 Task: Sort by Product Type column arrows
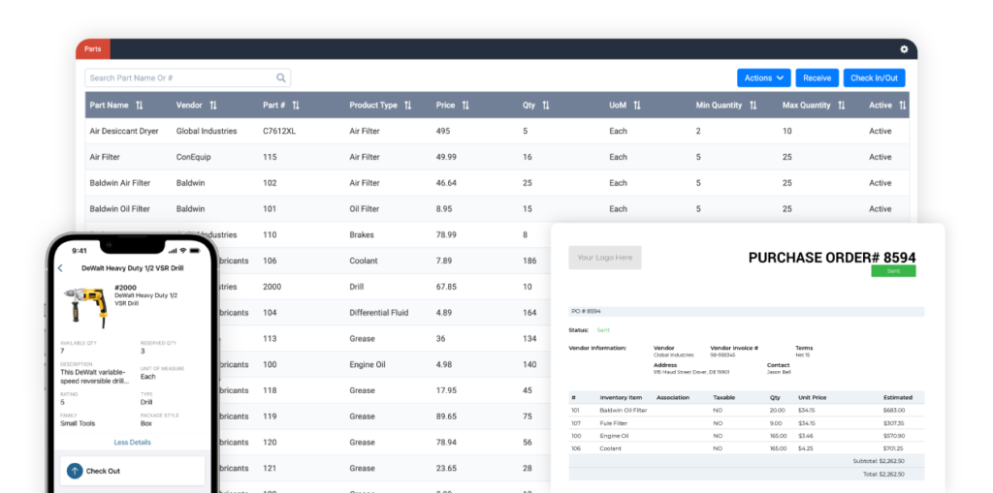(x=408, y=105)
